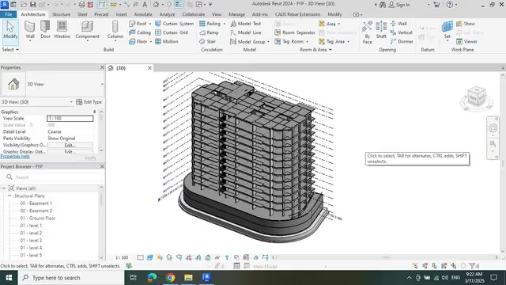Click the Area tool
The image size is (506, 285).
pos(327,24)
